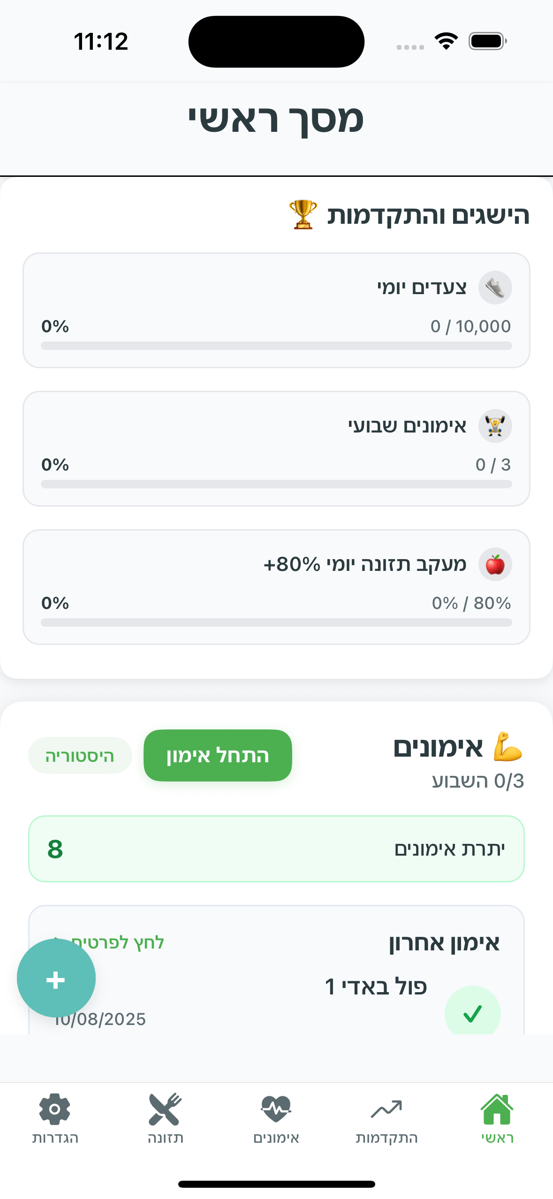Tap the green checkmark on last workout
The width and height of the screenshot is (553, 1199).
[472, 1013]
